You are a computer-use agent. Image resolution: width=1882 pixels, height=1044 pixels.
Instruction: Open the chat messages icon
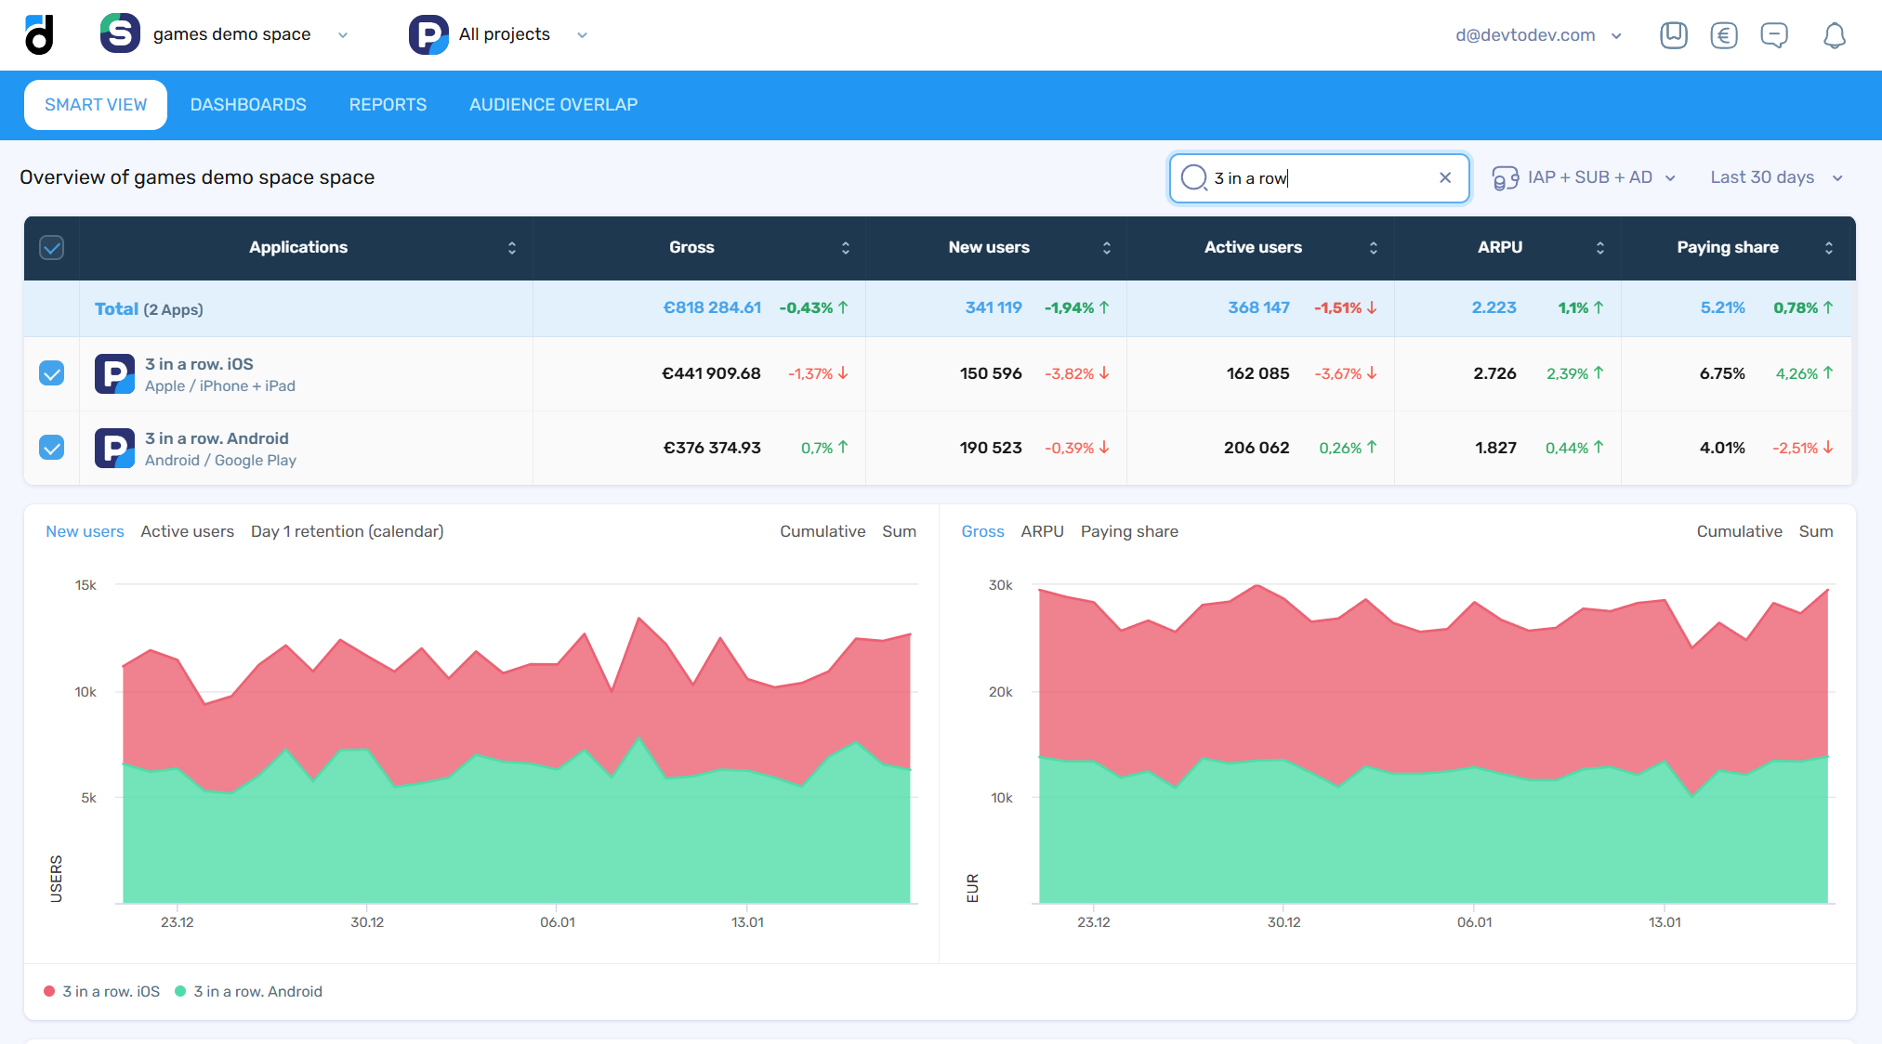coord(1773,35)
